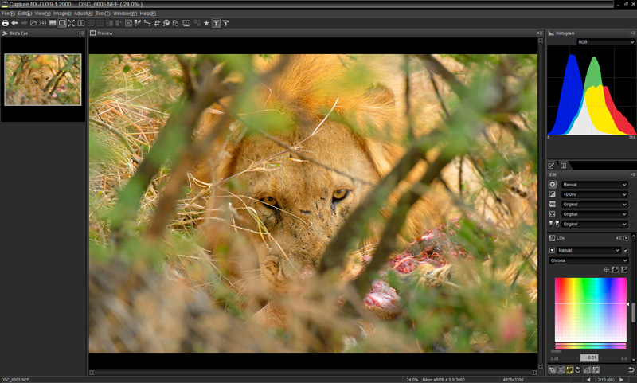
Task: Click the Bird's Eye lion thumbnail
Action: tap(43, 80)
